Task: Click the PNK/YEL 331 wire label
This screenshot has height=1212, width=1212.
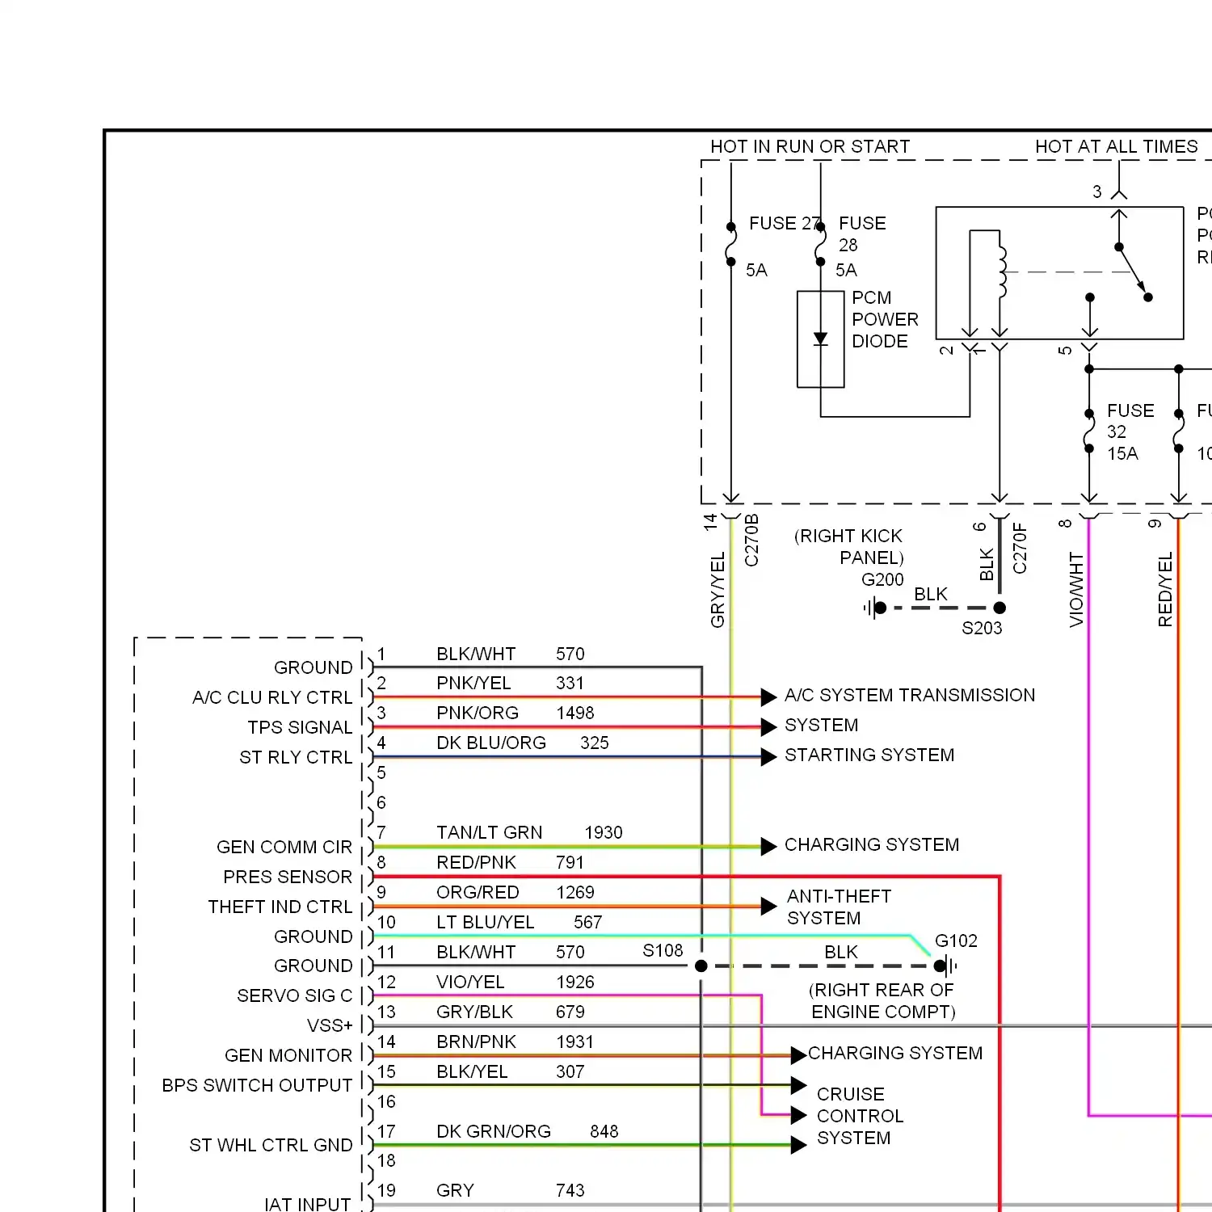Action: [x=510, y=683]
